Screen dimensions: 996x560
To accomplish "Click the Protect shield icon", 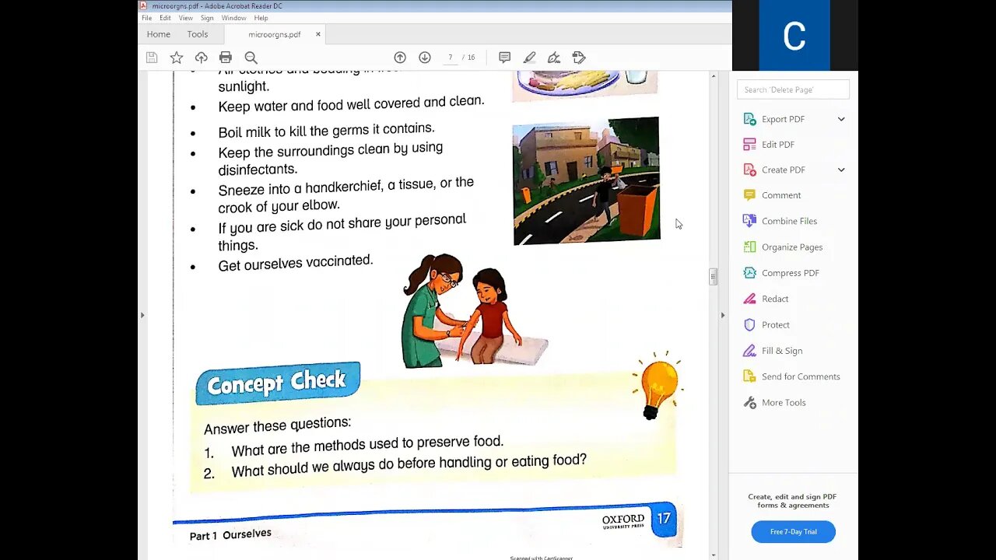I will (749, 324).
